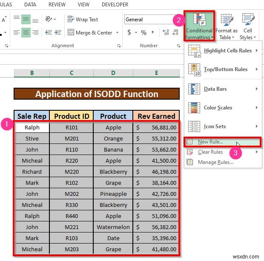Open the Color Scales submenu
Viewport: 264px width, 261px height.
point(223,108)
